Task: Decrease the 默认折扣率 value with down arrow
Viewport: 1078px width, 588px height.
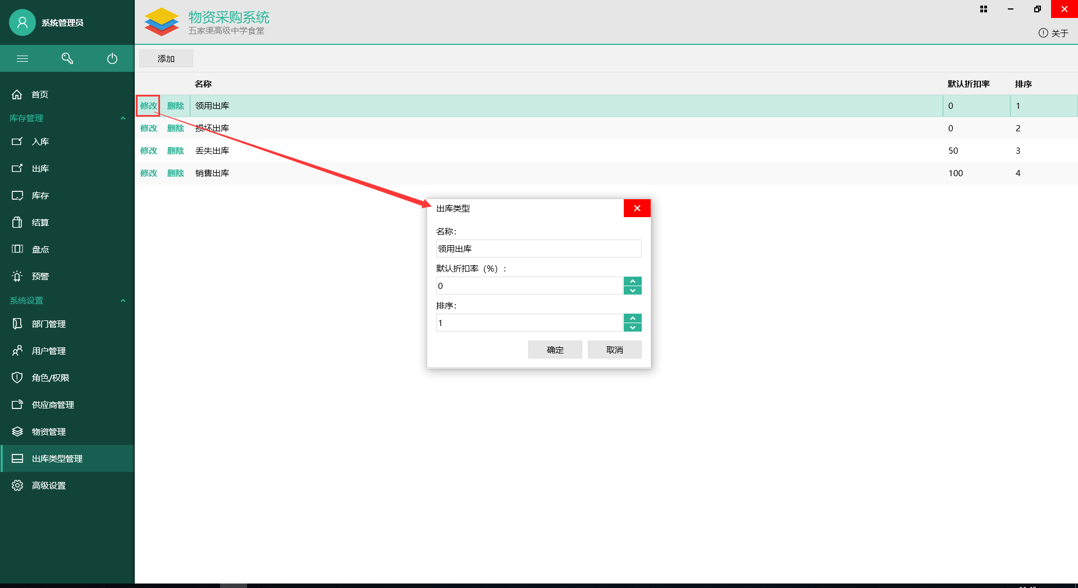Action: tap(633, 290)
